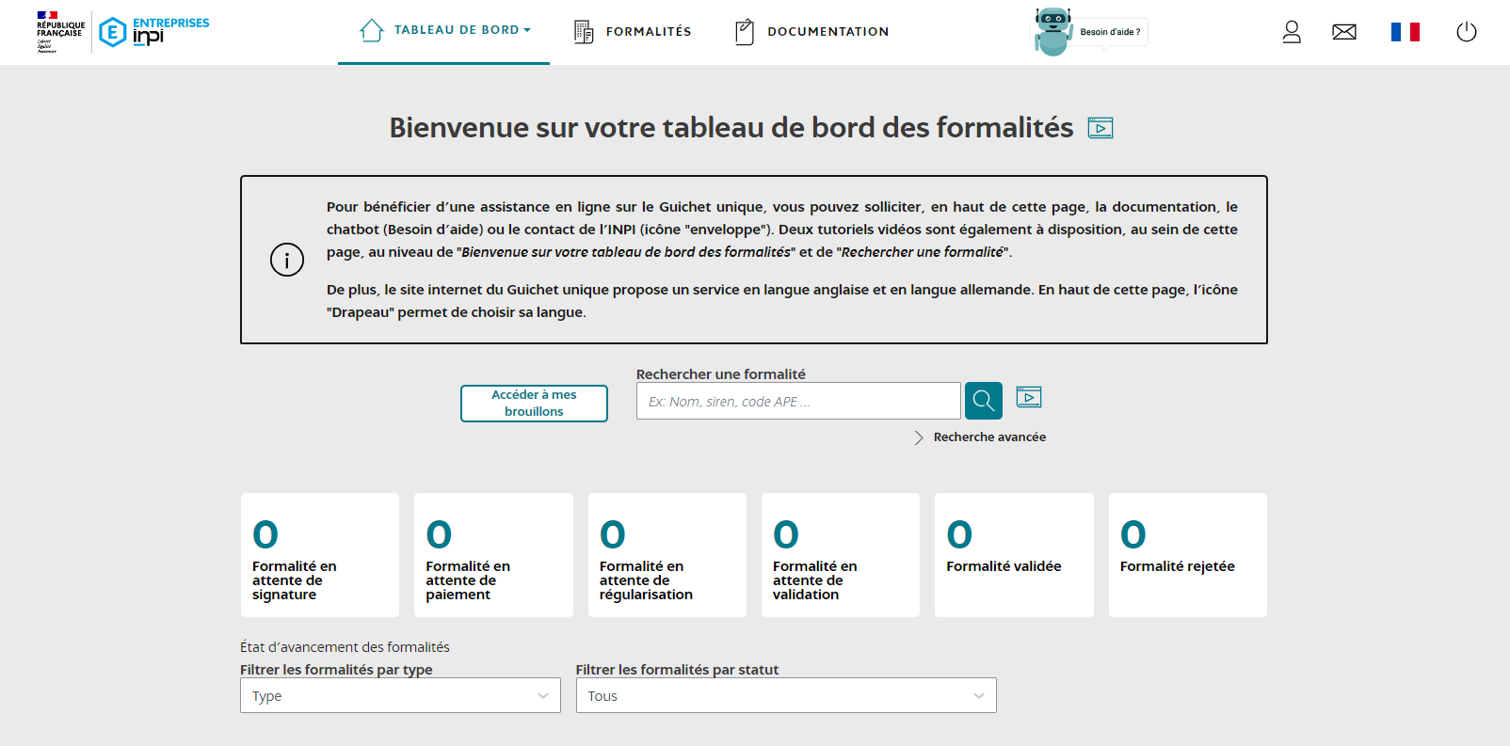Click the INPI Entreprises logo

coord(153,32)
